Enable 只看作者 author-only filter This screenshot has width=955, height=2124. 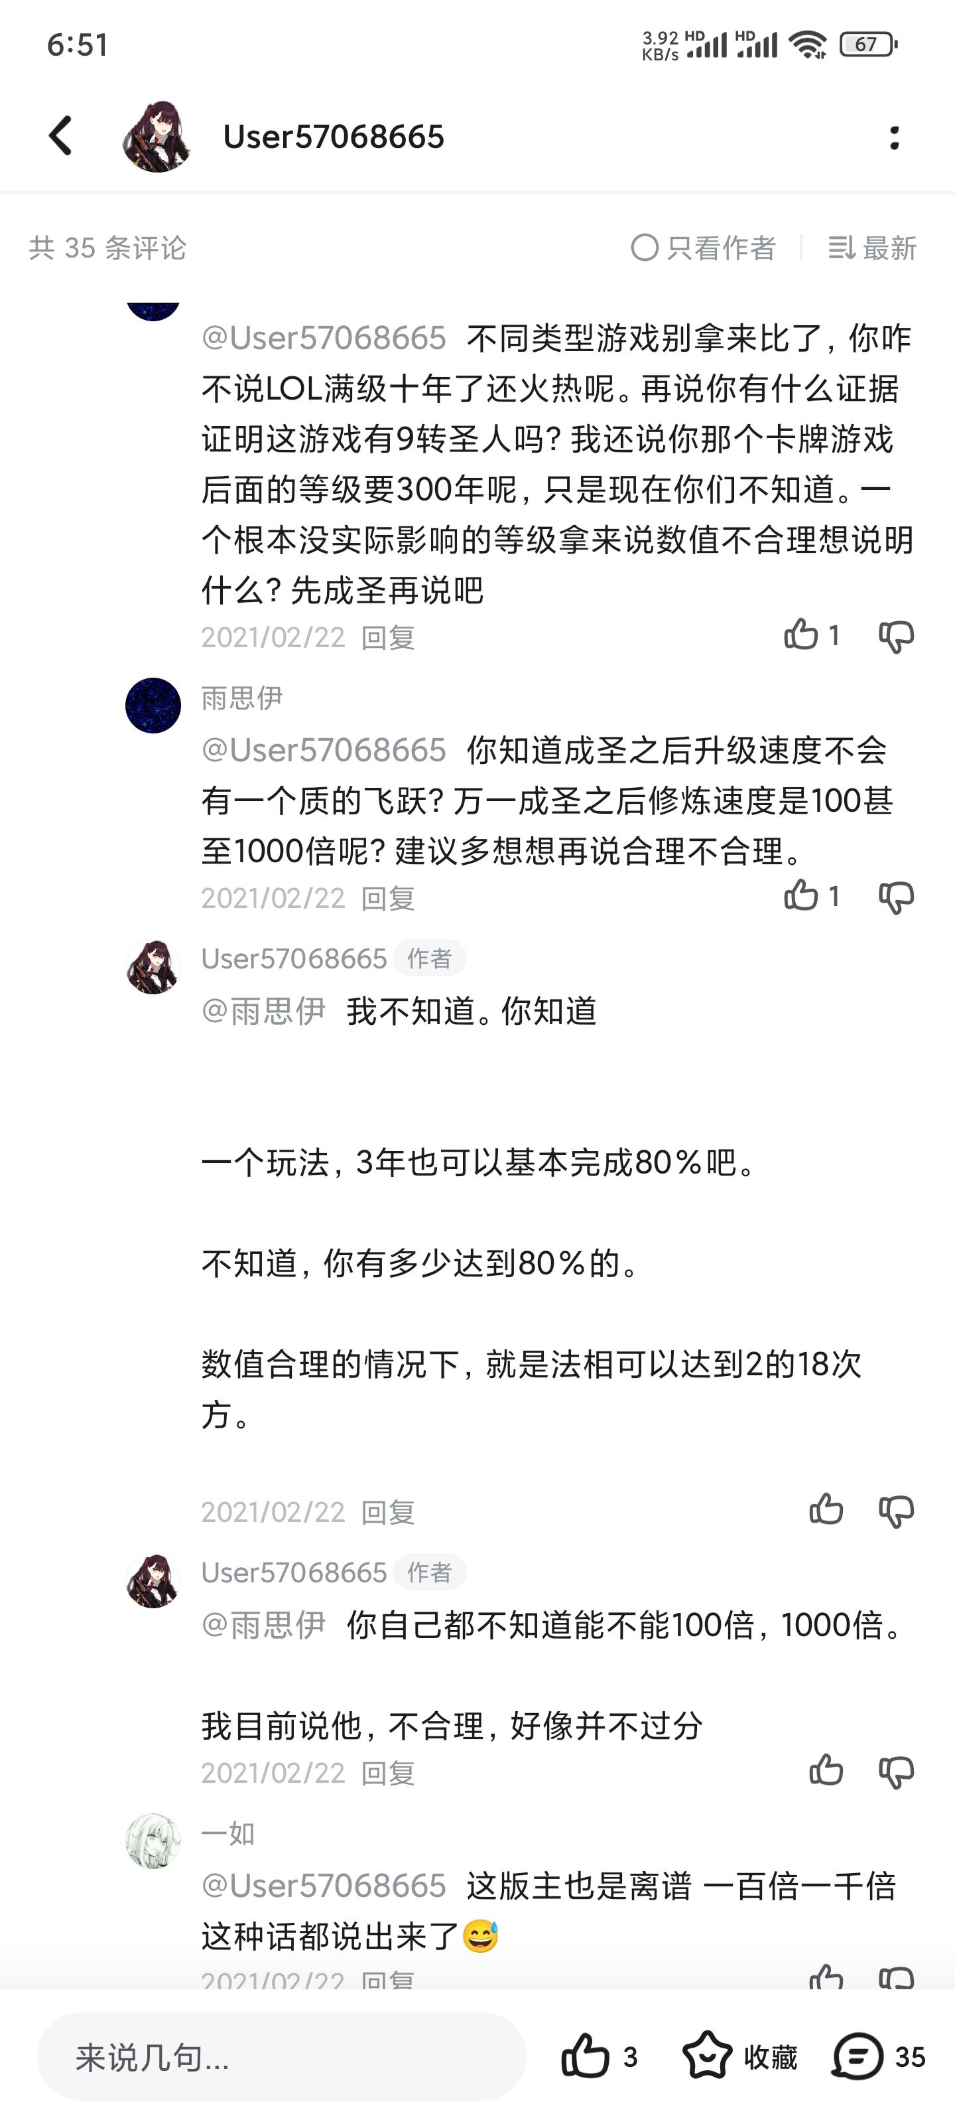703,248
